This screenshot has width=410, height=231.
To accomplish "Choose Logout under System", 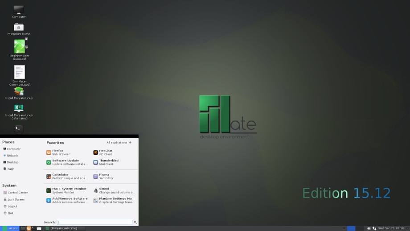I will pos(10,206).
